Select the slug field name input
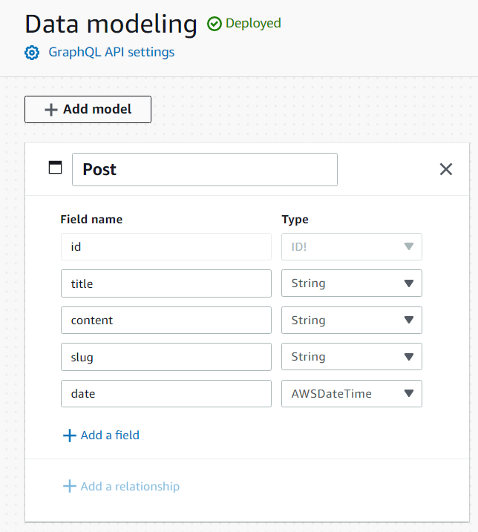Viewport: 478px width, 532px height. pyautogui.click(x=166, y=357)
